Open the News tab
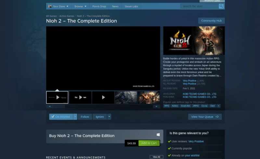This screenshot has width=260, height=159. [x=115, y=6]
